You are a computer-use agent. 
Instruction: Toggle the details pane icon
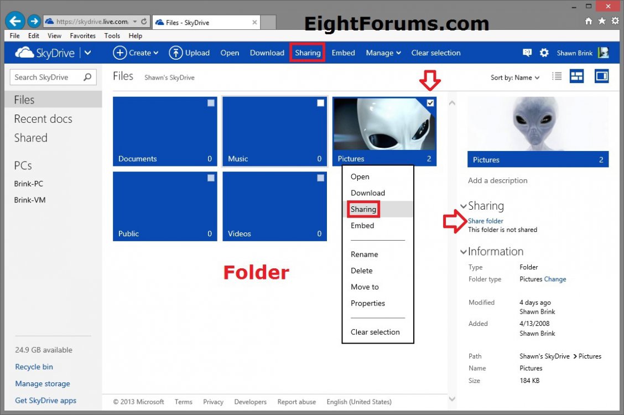coord(602,76)
